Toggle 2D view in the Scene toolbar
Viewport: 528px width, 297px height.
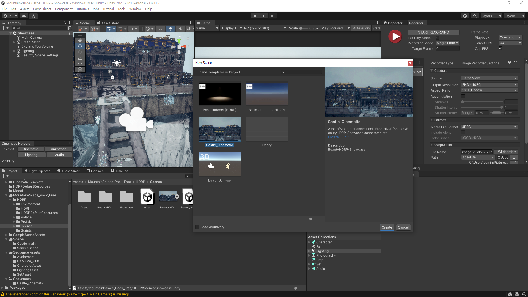(x=161, y=29)
